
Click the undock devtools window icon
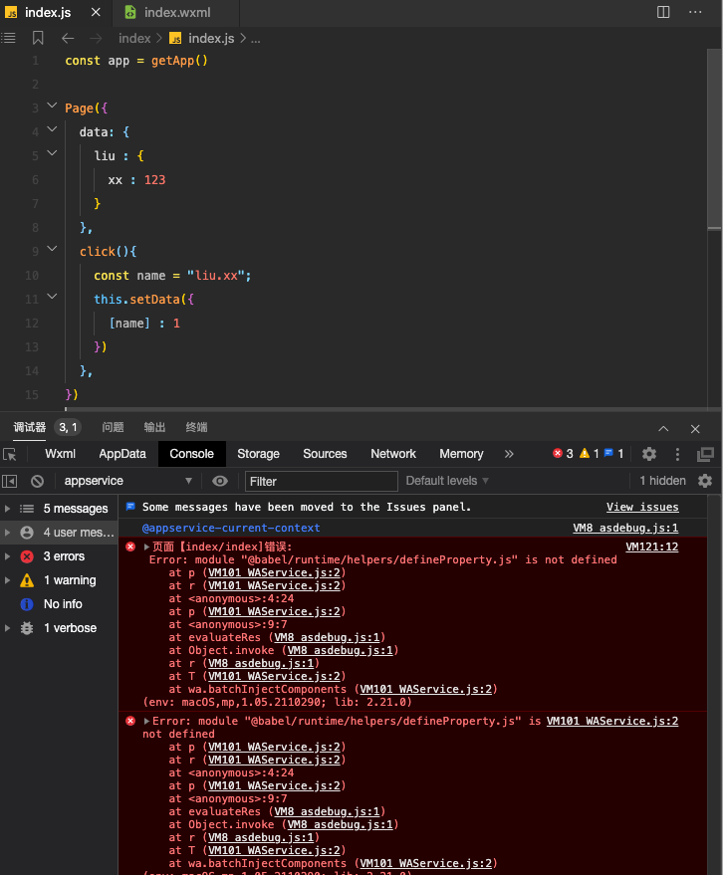tap(705, 454)
